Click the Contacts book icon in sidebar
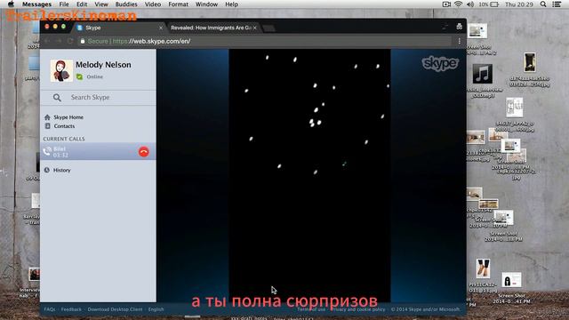Image resolution: width=569 pixels, height=320 pixels. (47, 126)
